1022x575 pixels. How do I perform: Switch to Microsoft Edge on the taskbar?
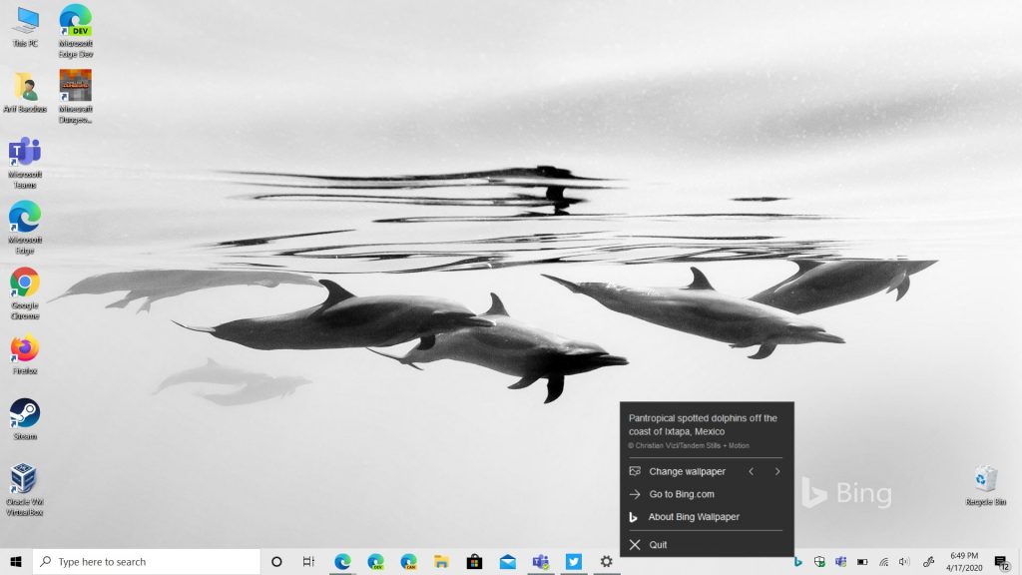click(342, 562)
